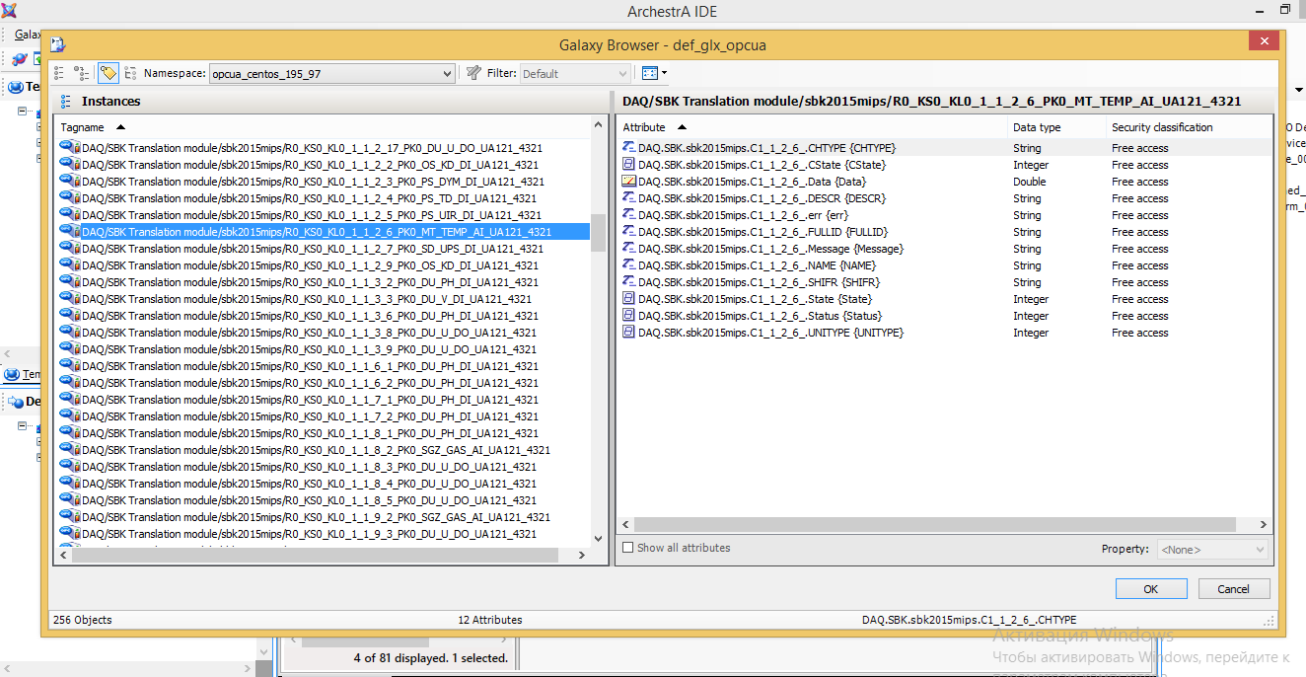Enable the Show all attributes checkbox
This screenshot has height=677, width=1306.
click(628, 548)
